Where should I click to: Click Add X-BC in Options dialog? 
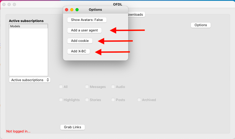click(x=78, y=51)
